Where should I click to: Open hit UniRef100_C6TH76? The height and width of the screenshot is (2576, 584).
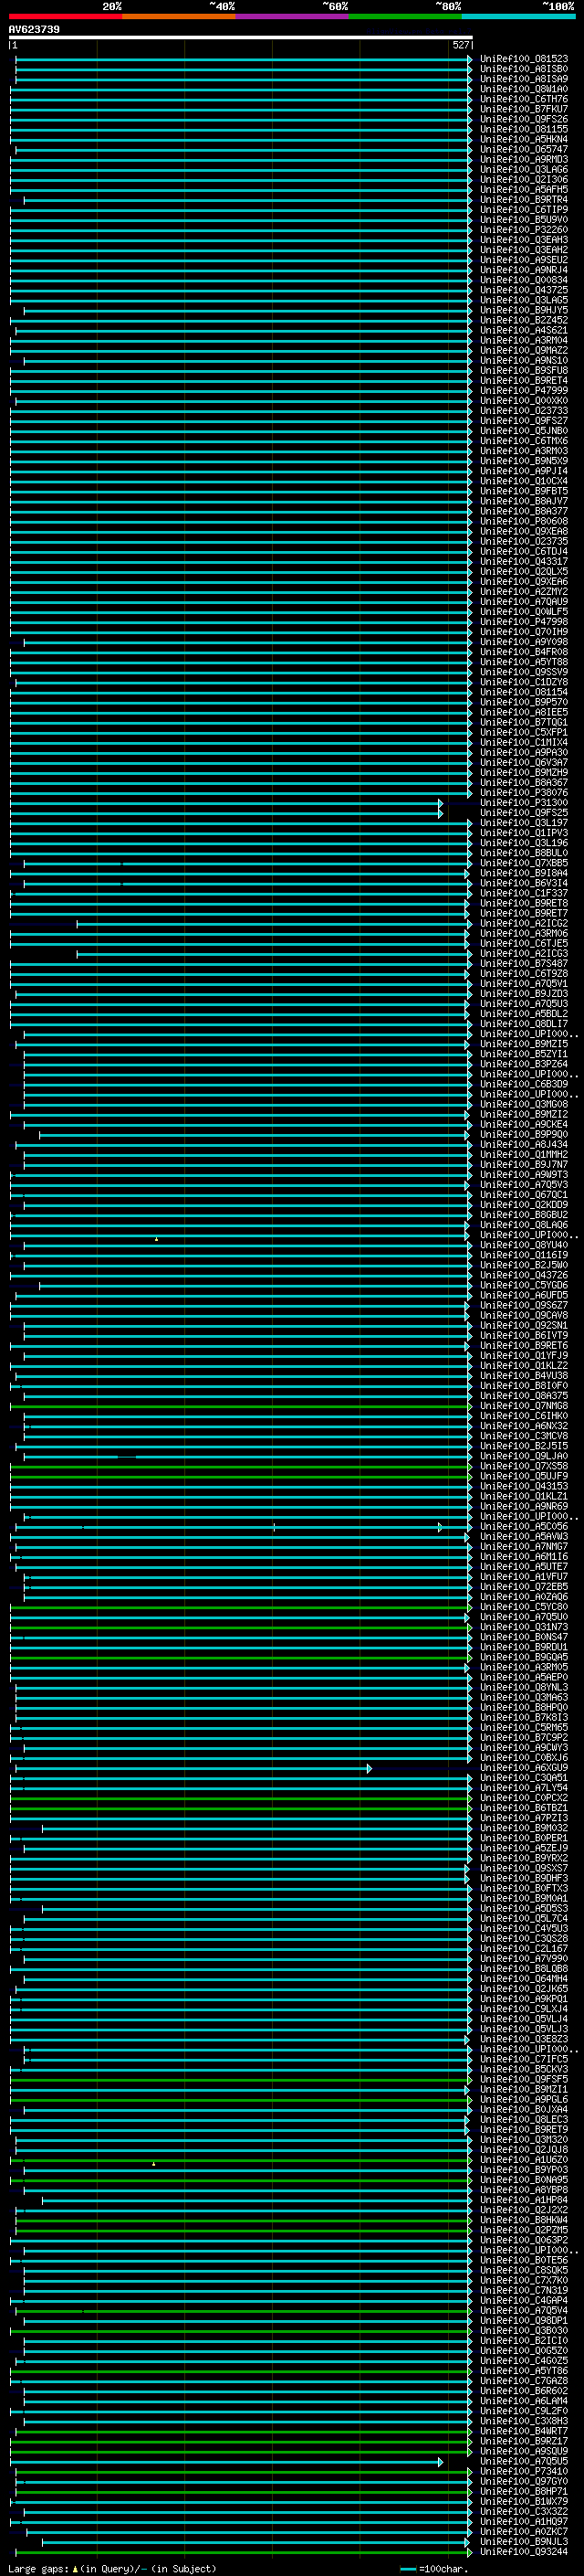(524, 99)
